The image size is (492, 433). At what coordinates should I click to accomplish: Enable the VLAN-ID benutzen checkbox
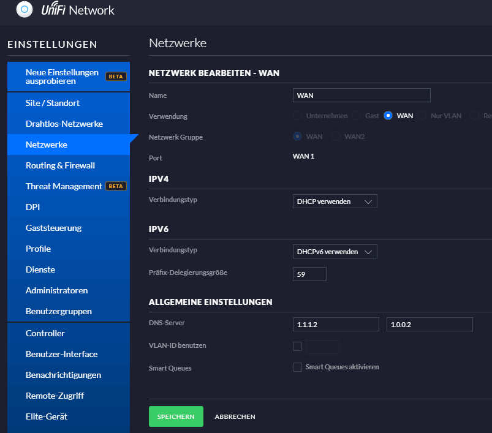298,346
